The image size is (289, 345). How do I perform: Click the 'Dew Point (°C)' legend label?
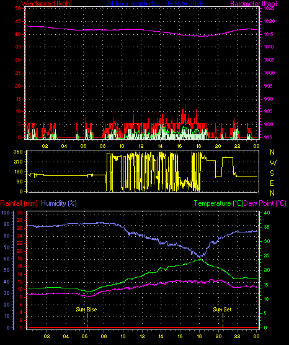(x=265, y=203)
